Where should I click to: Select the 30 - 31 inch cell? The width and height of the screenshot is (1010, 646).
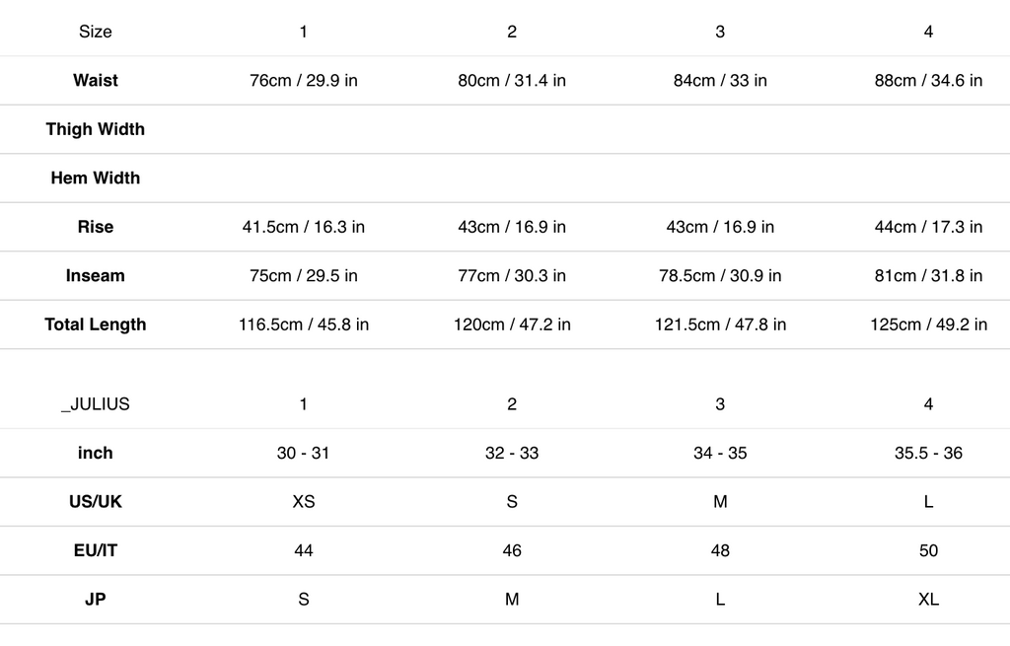pos(304,454)
